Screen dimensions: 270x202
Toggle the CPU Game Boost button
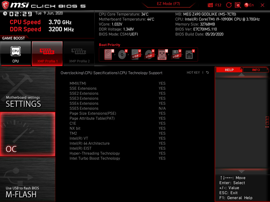pos(16,54)
